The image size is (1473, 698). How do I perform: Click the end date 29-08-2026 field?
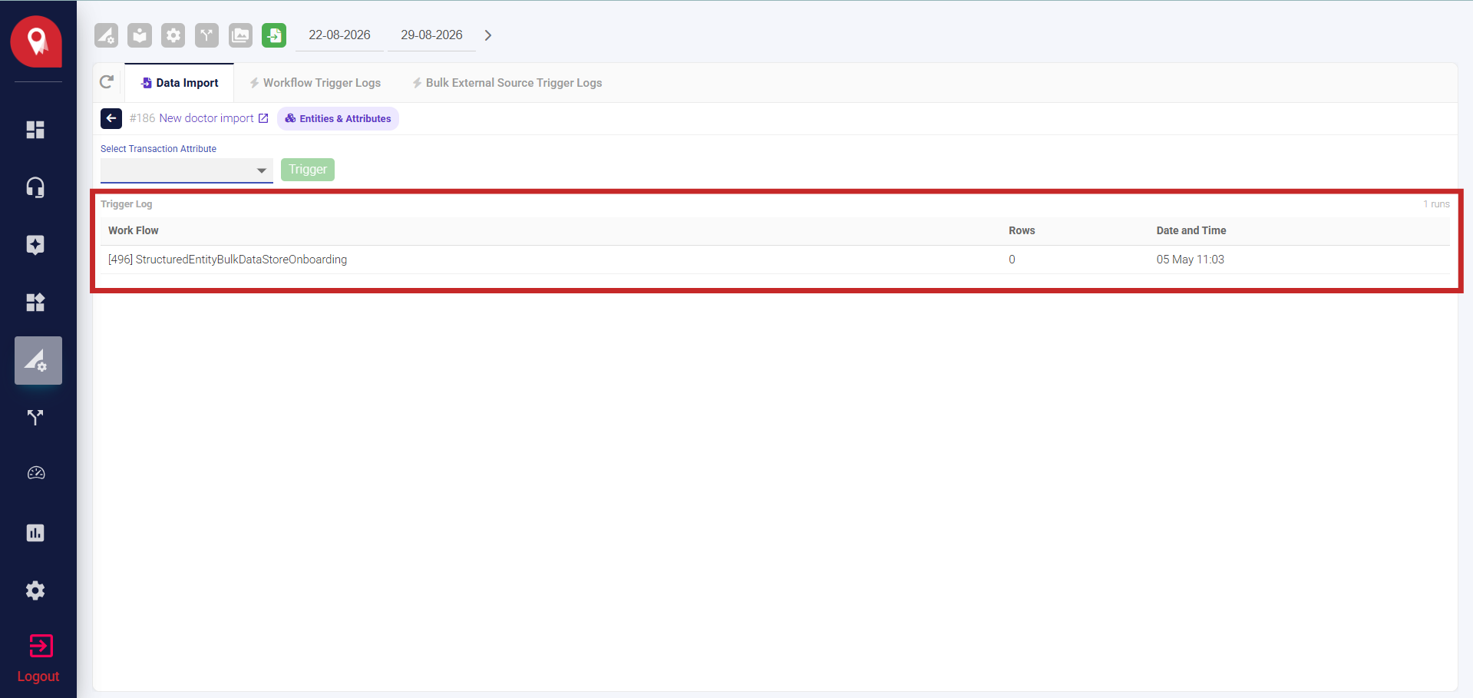(x=431, y=35)
